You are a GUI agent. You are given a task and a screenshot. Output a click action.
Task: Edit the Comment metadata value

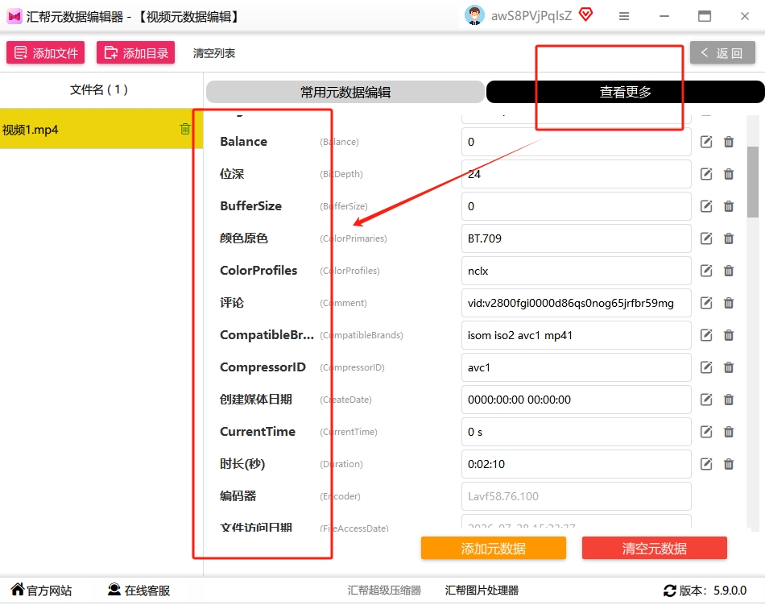[706, 303]
